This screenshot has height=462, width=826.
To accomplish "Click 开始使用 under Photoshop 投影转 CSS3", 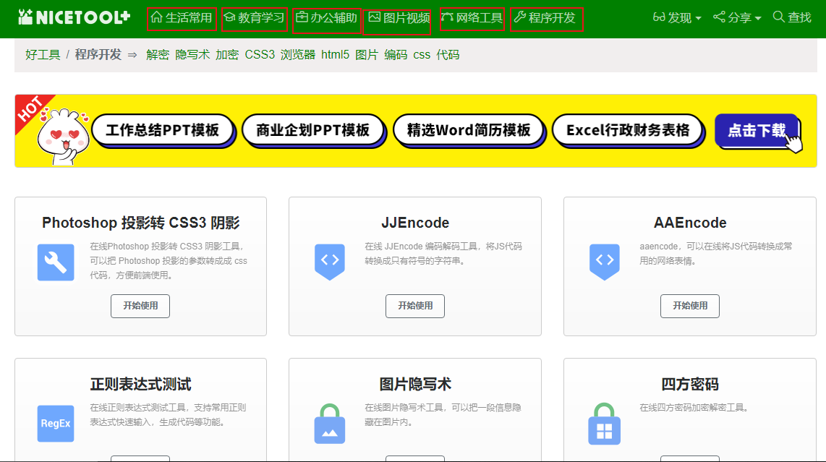I will [x=140, y=306].
